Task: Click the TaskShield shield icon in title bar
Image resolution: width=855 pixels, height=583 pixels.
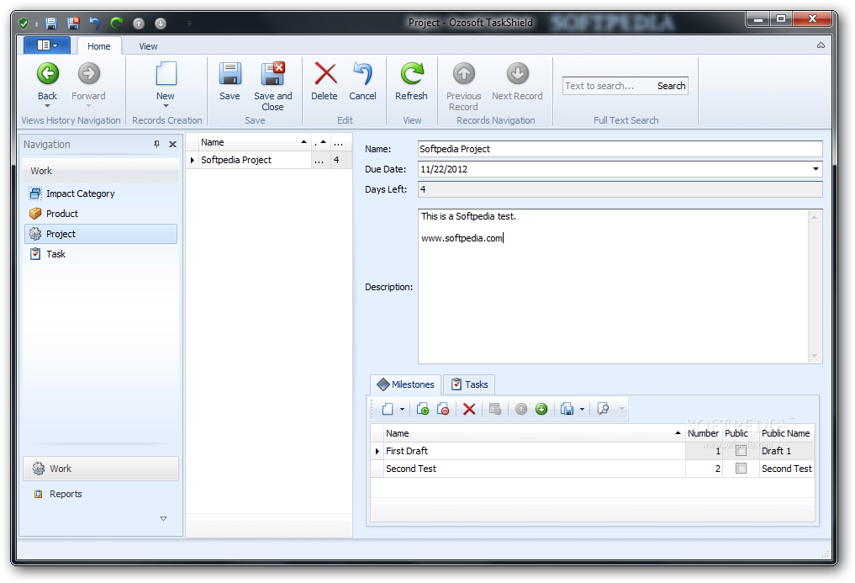Action: tap(24, 24)
